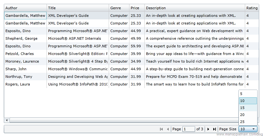Click Rating cell in Sharp, John row

[x=252, y=69]
